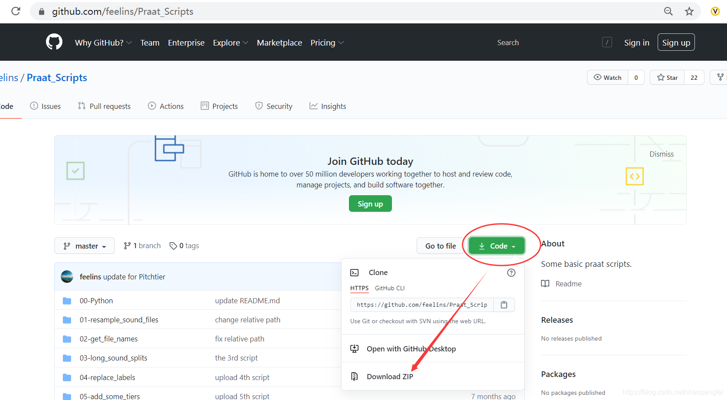Click the clone help question mark icon
Image resolution: width=727 pixels, height=400 pixels.
[512, 272]
